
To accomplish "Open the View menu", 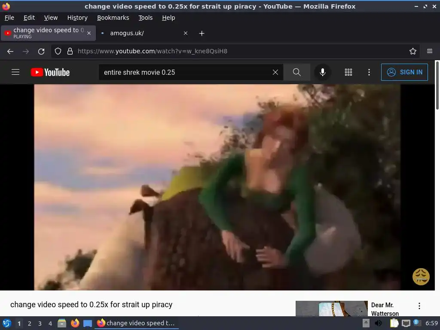I will [x=51, y=18].
